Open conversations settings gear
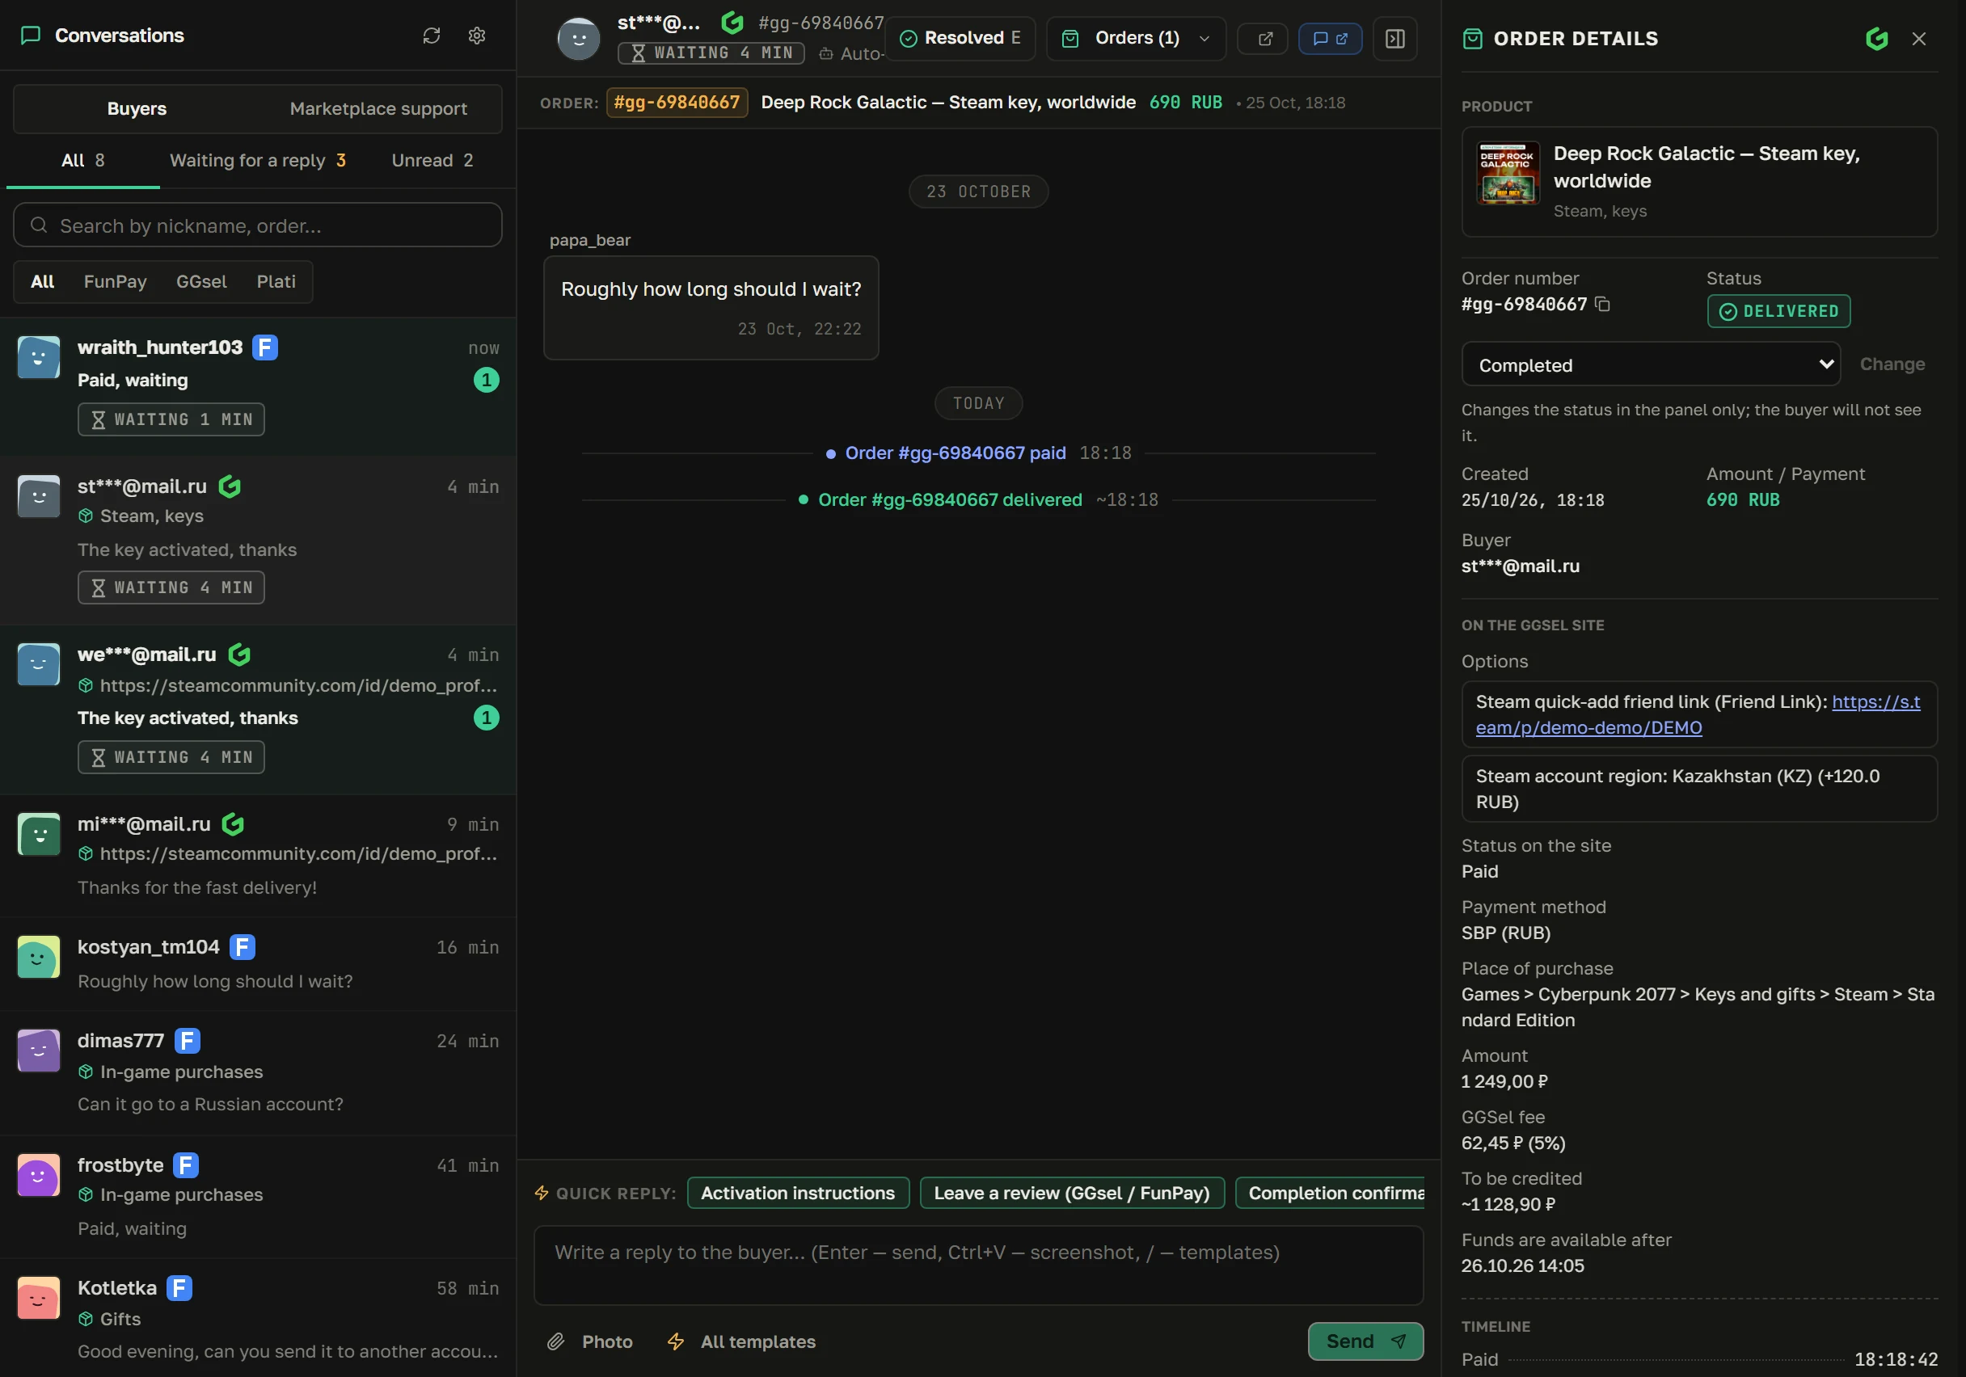The width and height of the screenshot is (1966, 1377). click(477, 35)
